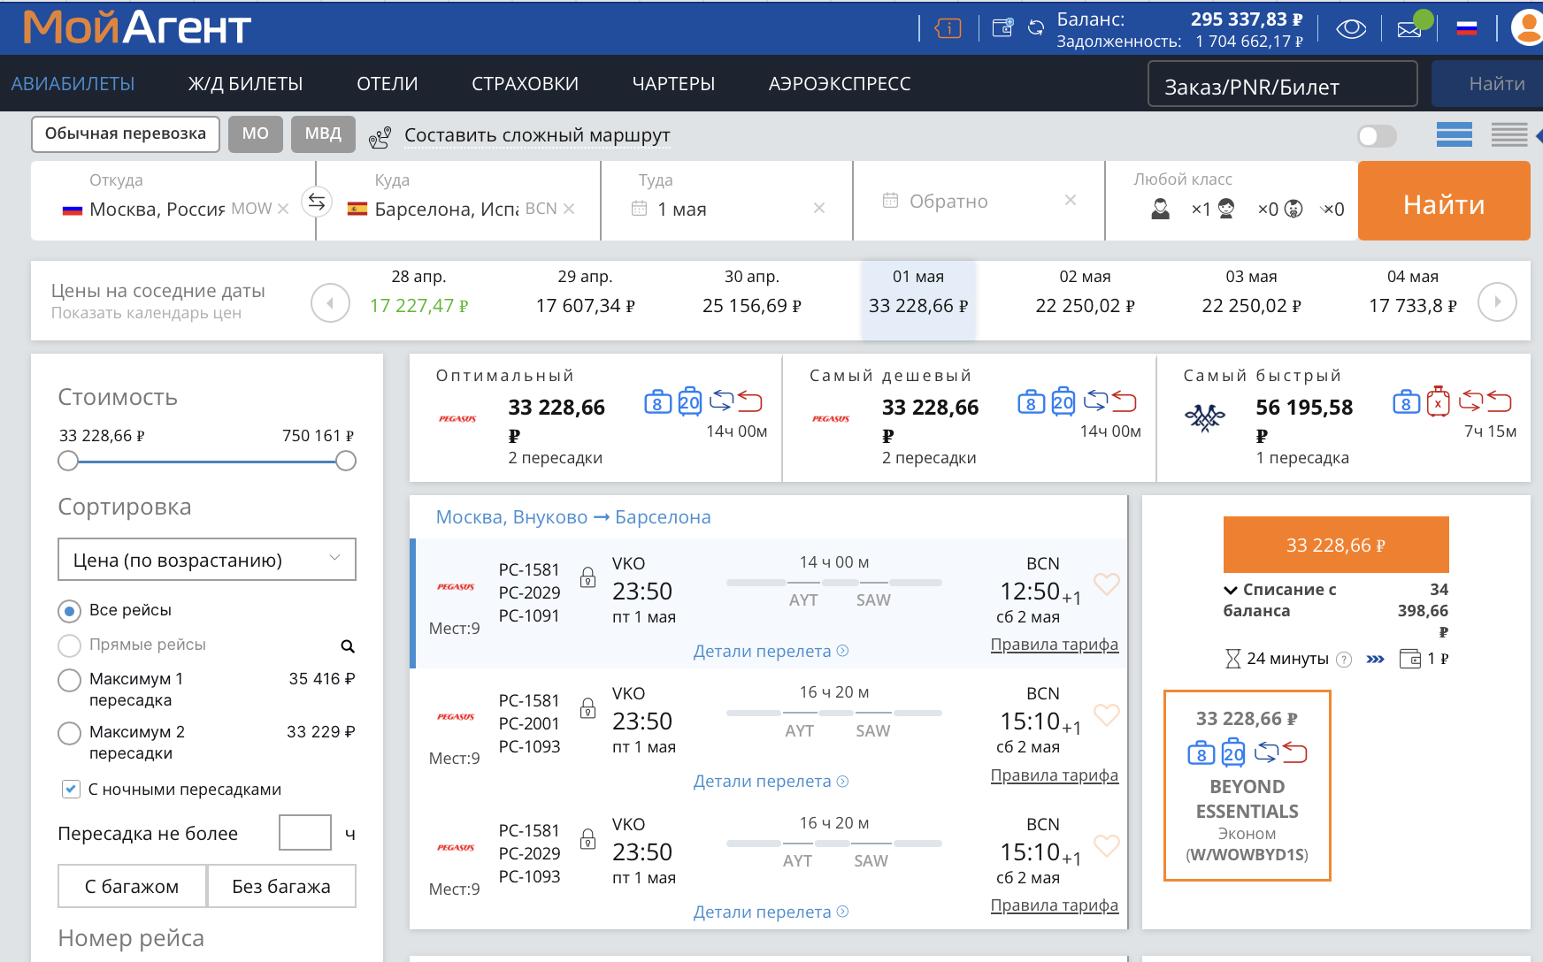1543x962 pixels.
Task: Click the swap origin and destination arrows icon
Action: coord(316,202)
